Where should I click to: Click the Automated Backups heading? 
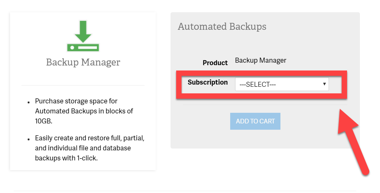[x=222, y=27]
